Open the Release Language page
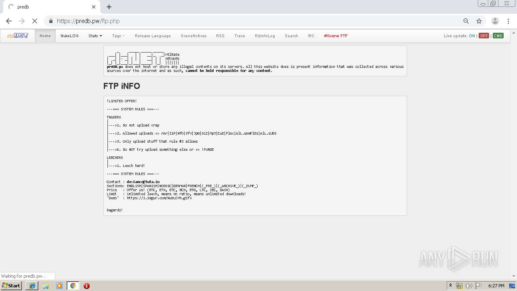517x291 pixels. pyautogui.click(x=153, y=36)
